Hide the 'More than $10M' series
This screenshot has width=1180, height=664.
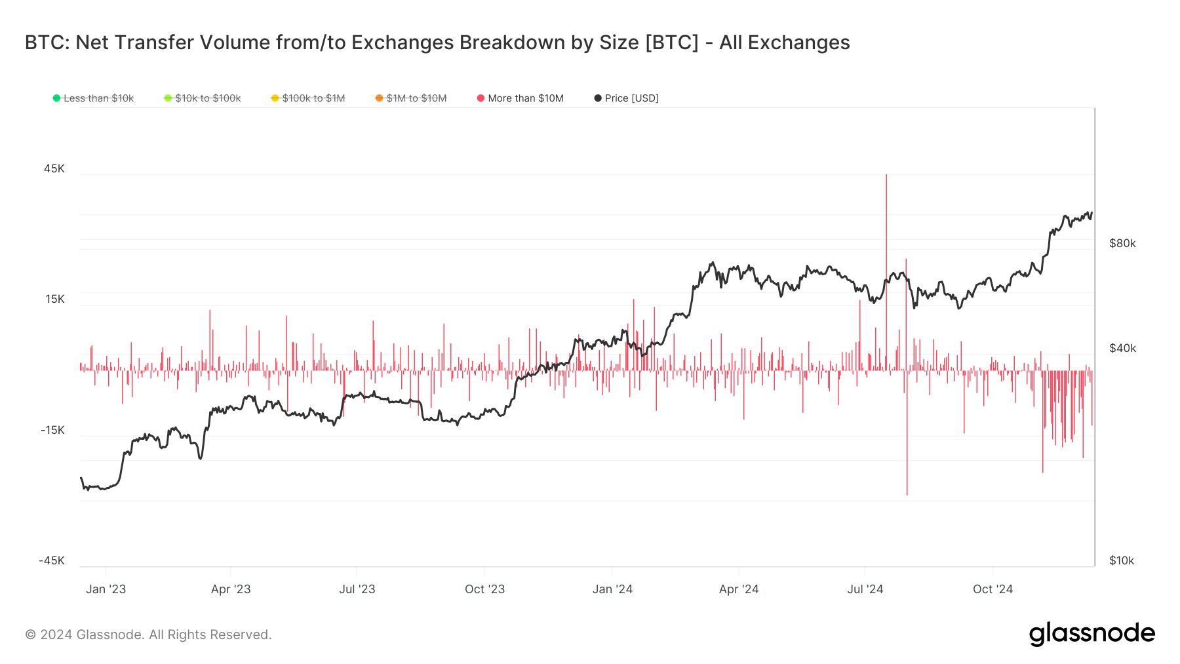(x=525, y=98)
